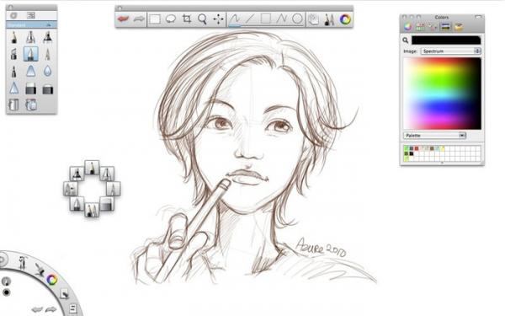Screen dimensions: 505x316
Task: Select the highlighted Ballpoint Pen brush
Action: tap(30, 54)
